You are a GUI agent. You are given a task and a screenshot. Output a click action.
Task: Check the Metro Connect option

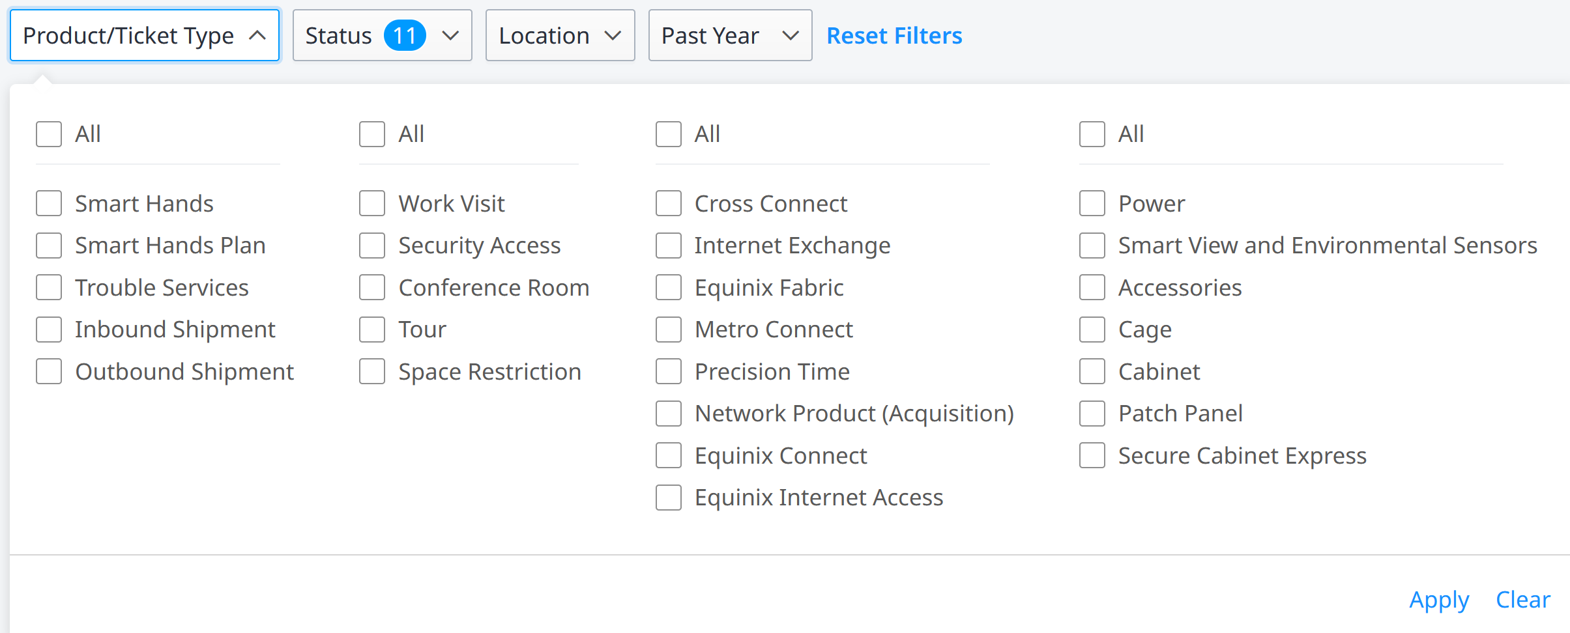pyautogui.click(x=669, y=330)
